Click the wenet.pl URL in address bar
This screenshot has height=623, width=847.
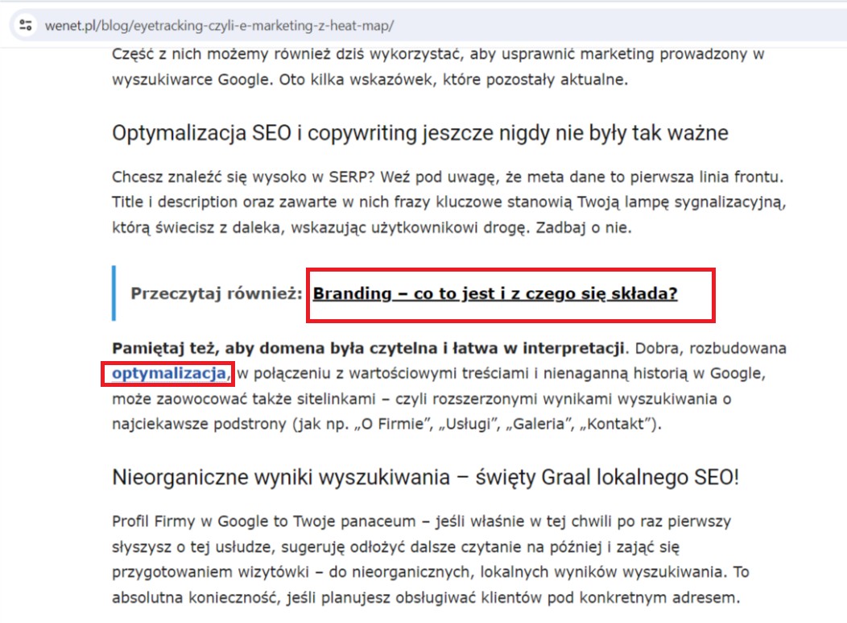(x=219, y=26)
